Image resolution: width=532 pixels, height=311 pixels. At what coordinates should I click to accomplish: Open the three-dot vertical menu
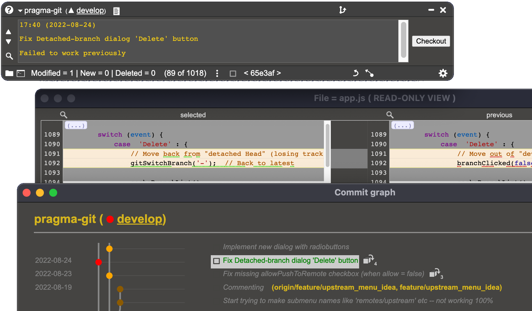[217, 73]
